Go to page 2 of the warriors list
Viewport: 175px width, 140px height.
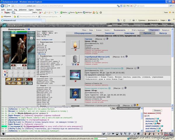point(148,116)
